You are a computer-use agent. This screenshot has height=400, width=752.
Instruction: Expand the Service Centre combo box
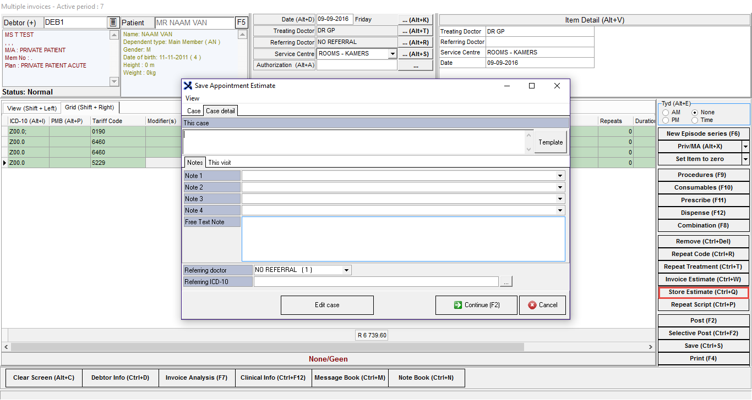tap(392, 54)
